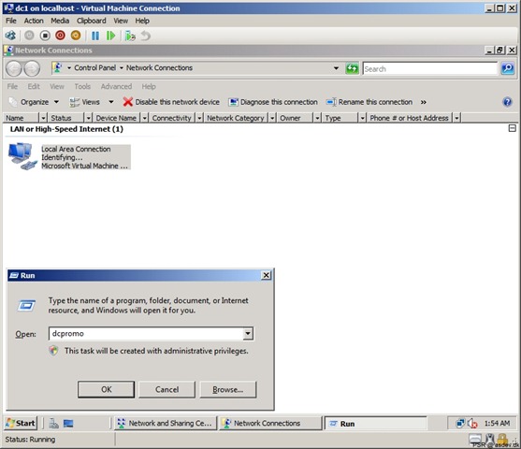The height and width of the screenshot is (449, 521).
Task: Pause the virtual machine
Action: click(x=95, y=36)
